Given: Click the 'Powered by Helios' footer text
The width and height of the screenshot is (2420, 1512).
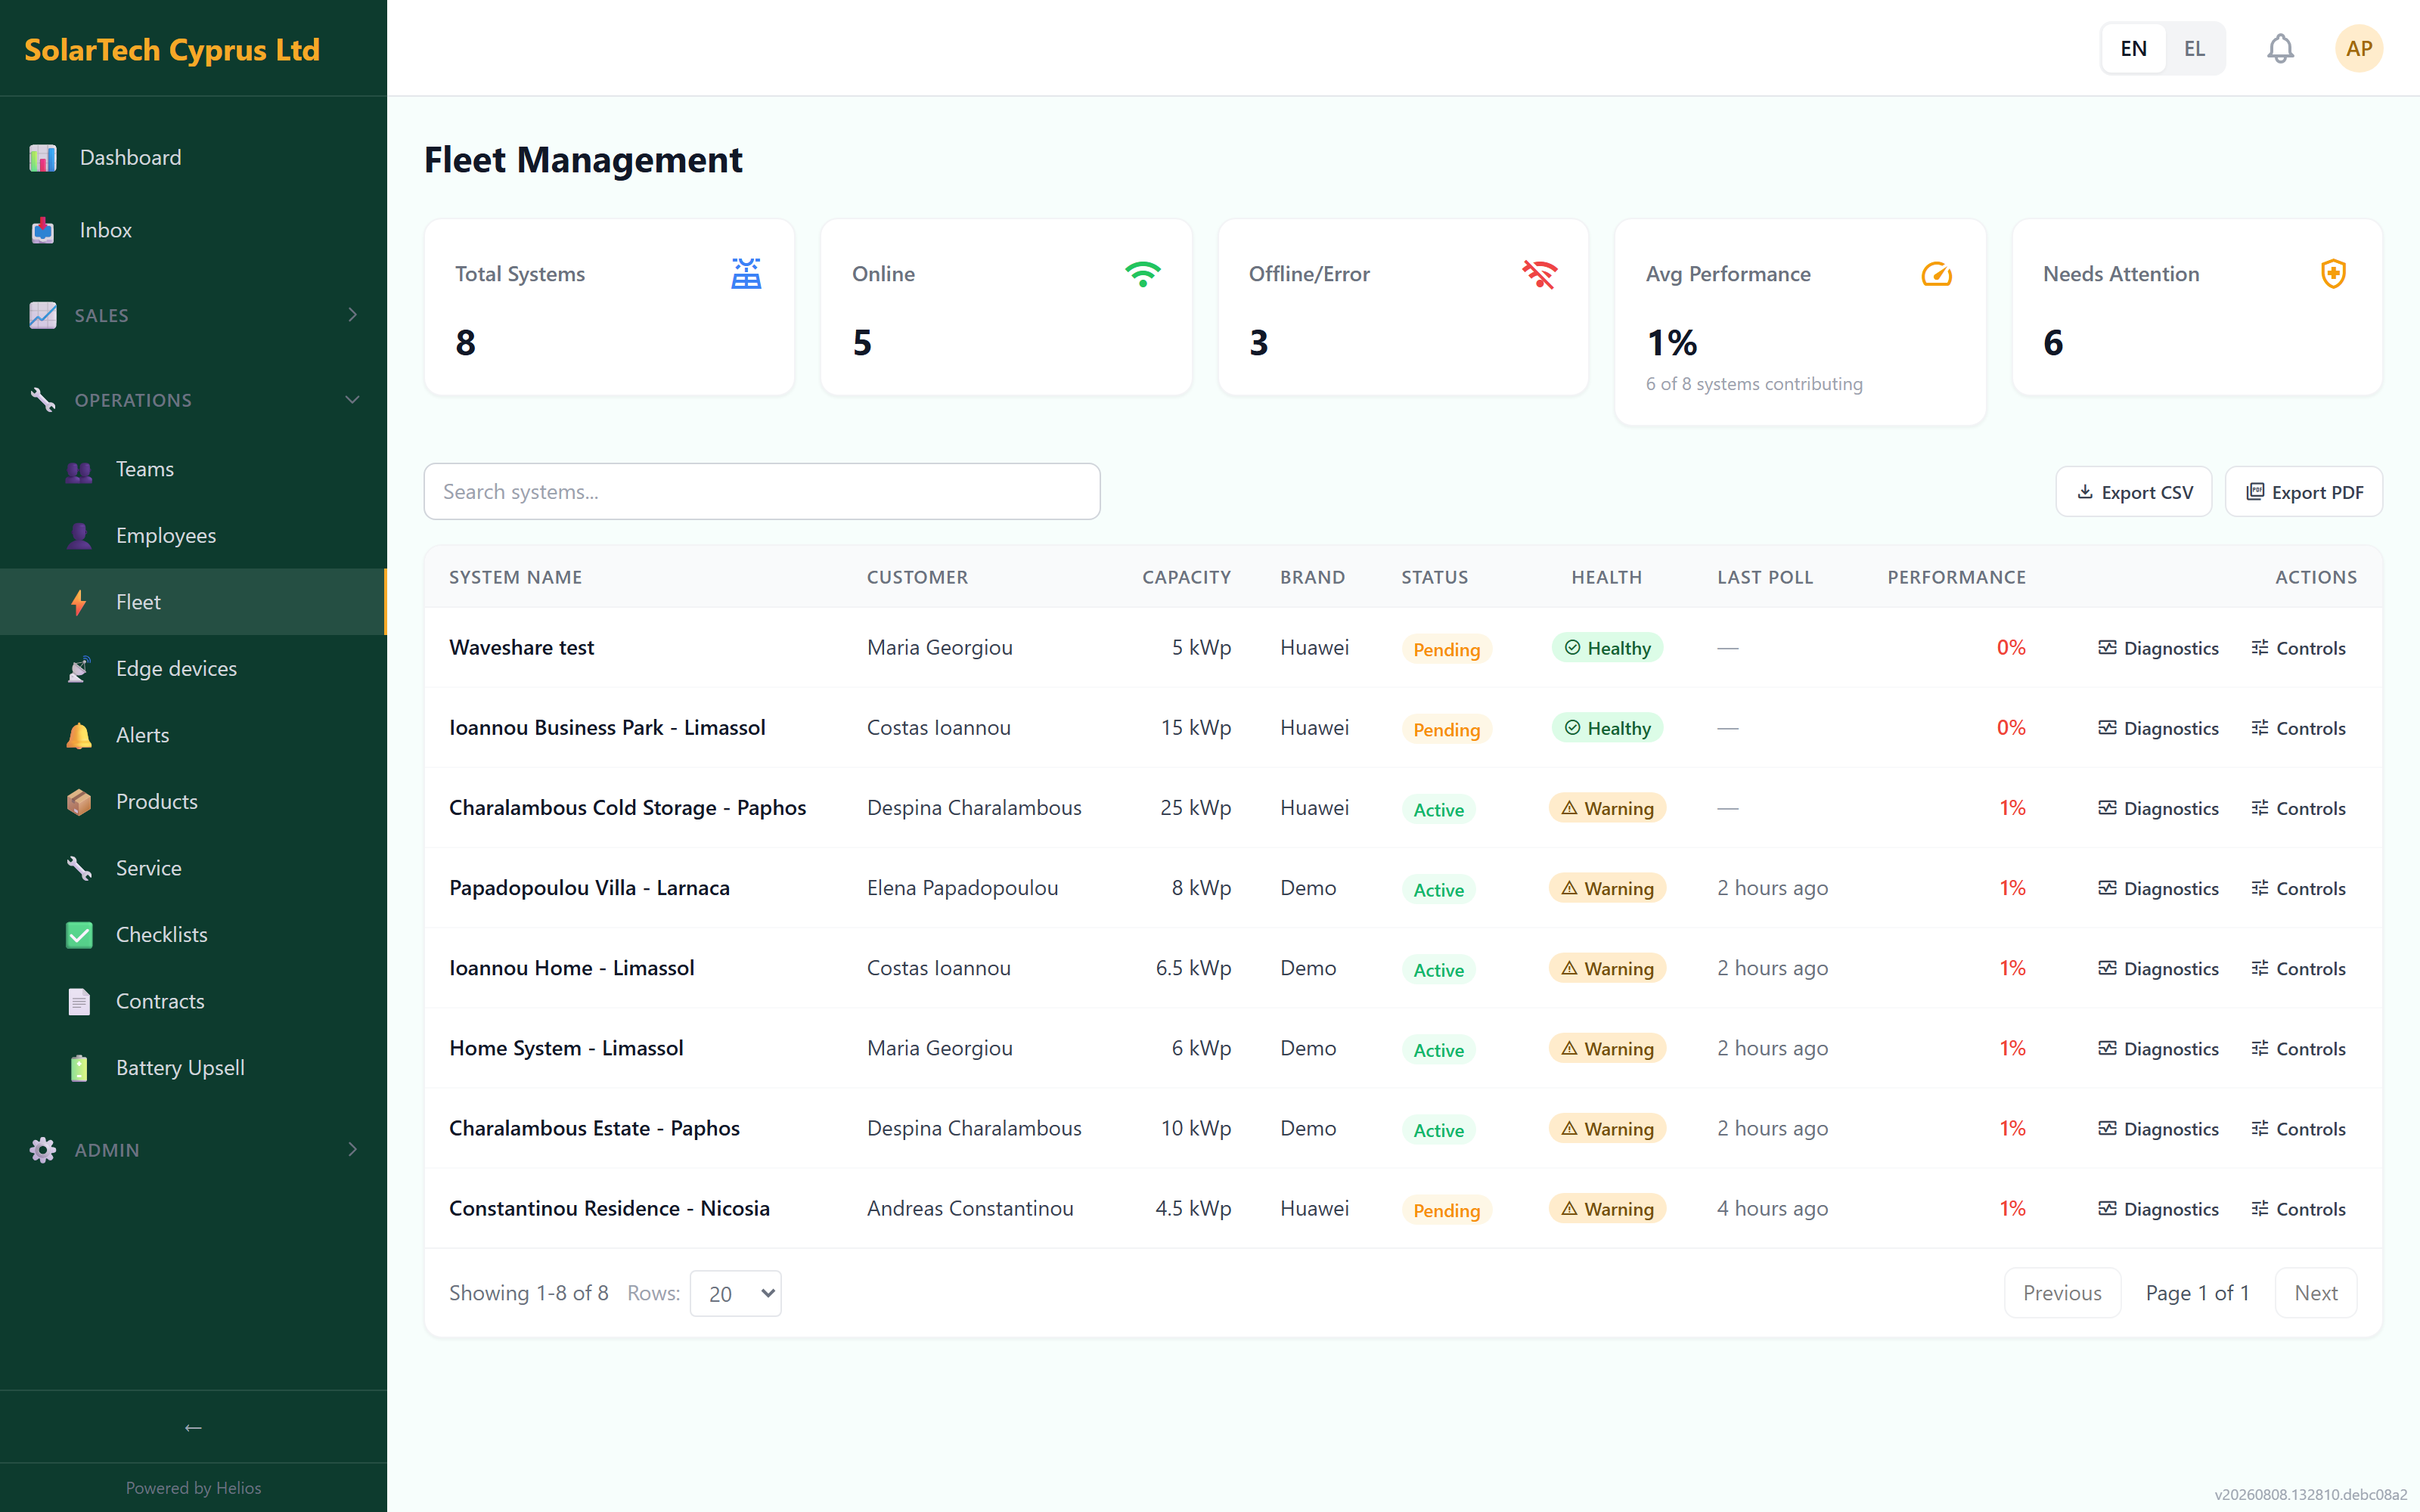Looking at the screenshot, I should coord(193,1488).
